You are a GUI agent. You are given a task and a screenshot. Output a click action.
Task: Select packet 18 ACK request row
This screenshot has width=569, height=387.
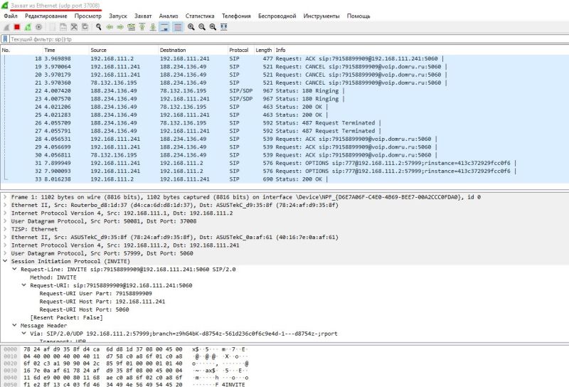(284, 58)
